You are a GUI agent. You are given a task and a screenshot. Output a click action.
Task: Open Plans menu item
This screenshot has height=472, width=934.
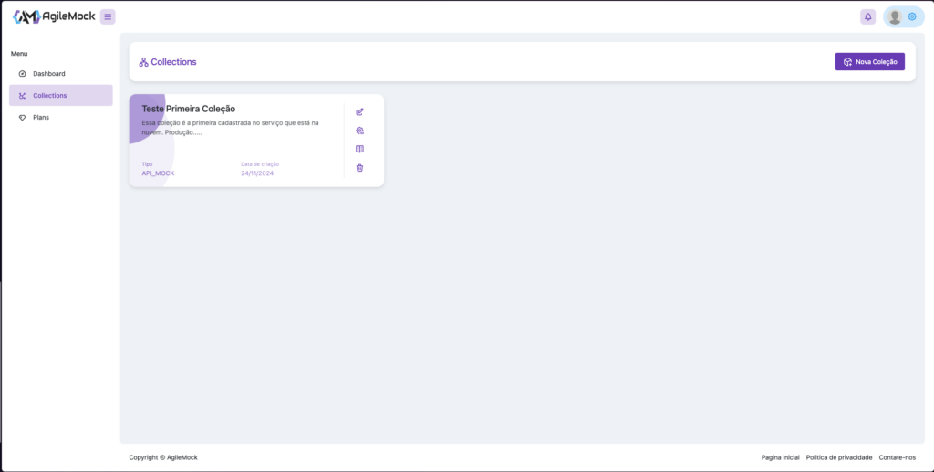(x=61, y=118)
